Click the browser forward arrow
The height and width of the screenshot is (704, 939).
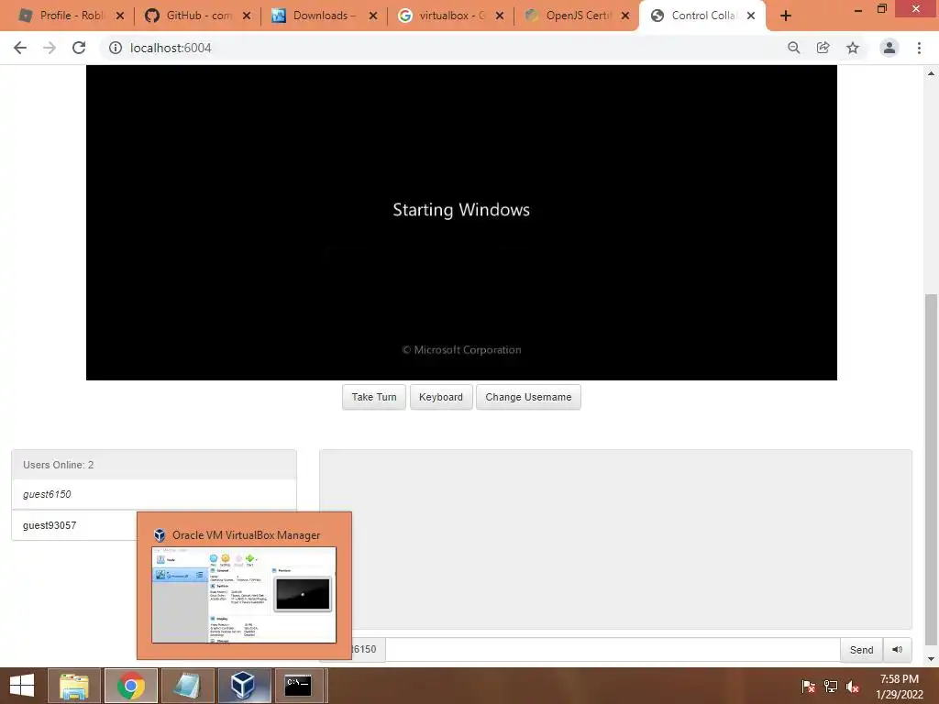tap(50, 48)
